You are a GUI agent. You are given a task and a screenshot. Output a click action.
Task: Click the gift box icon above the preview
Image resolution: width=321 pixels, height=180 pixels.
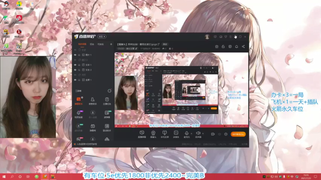click(x=217, y=46)
